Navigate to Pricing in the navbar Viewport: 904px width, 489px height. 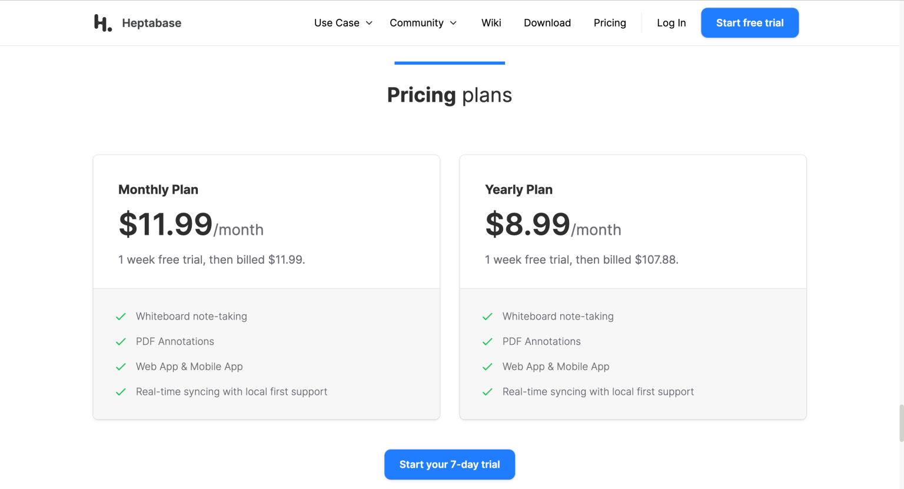pos(610,23)
